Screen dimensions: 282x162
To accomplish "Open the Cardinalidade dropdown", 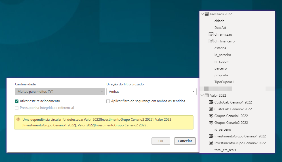I will click(x=60, y=92).
